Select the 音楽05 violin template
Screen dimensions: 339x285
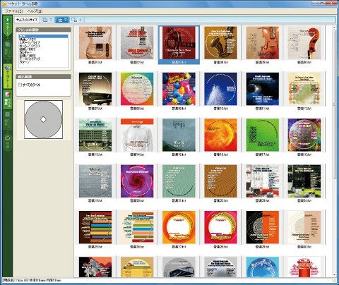click(263, 43)
